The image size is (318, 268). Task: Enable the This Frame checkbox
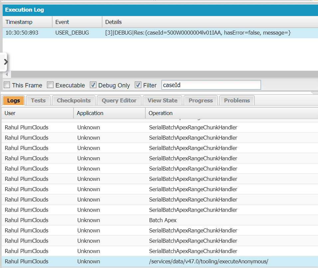click(7, 85)
